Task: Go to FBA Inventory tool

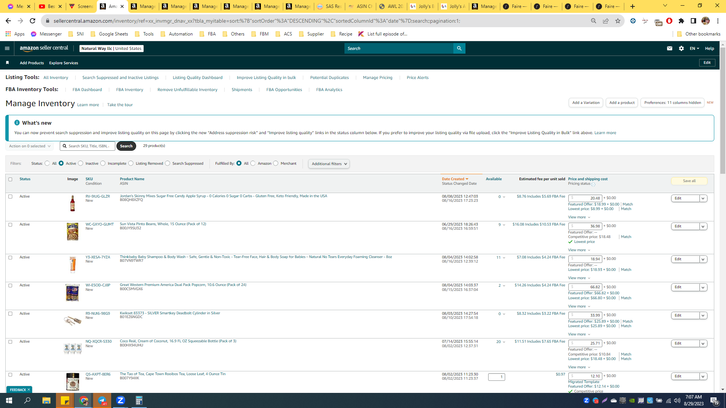Action: pyautogui.click(x=130, y=90)
